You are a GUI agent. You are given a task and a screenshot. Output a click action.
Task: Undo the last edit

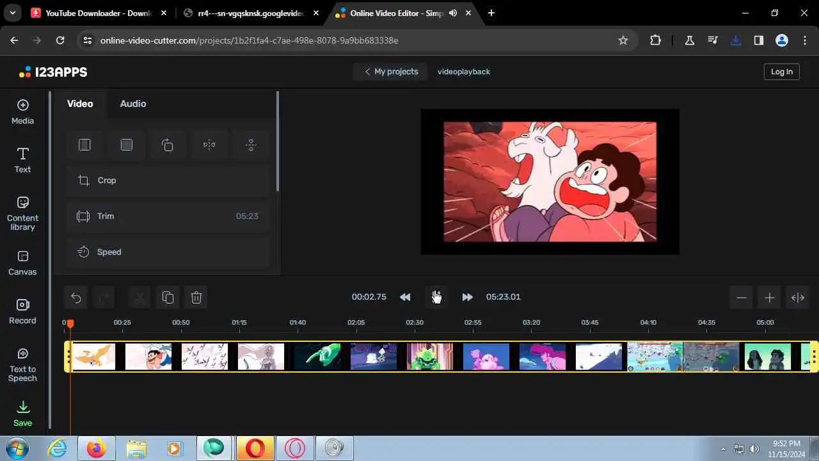click(76, 297)
